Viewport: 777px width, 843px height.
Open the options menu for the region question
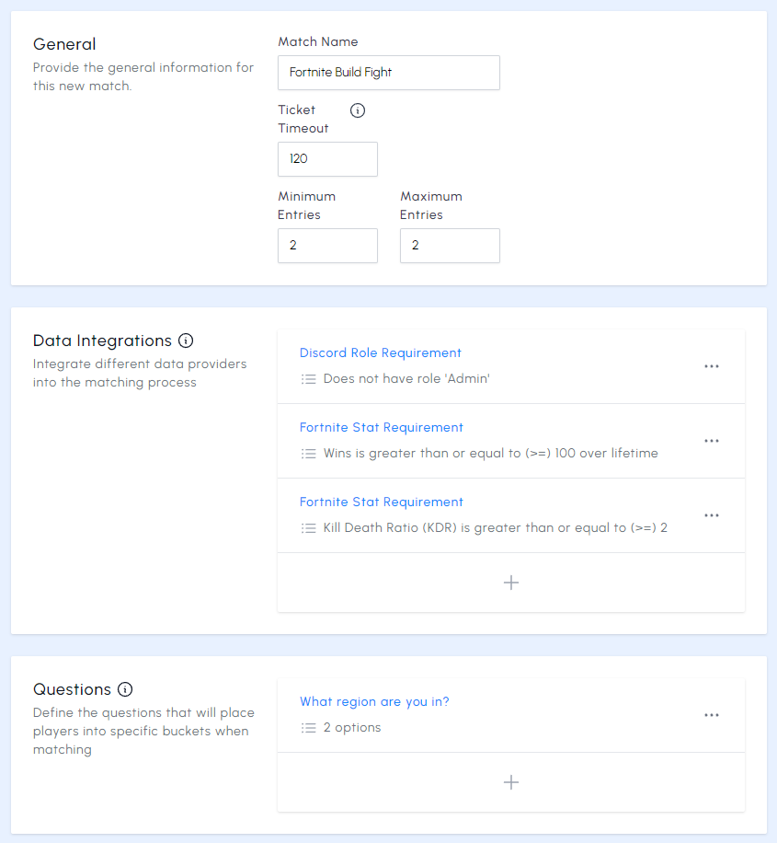pyautogui.click(x=712, y=715)
